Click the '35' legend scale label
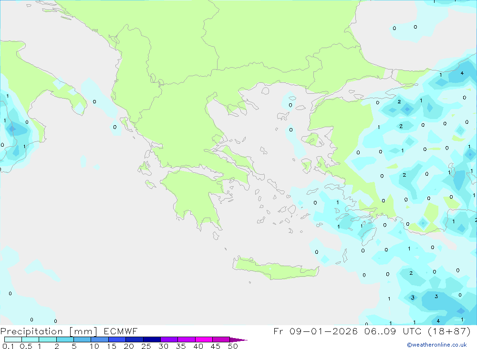Screen dimensions: 477x349 [x=181, y=346]
